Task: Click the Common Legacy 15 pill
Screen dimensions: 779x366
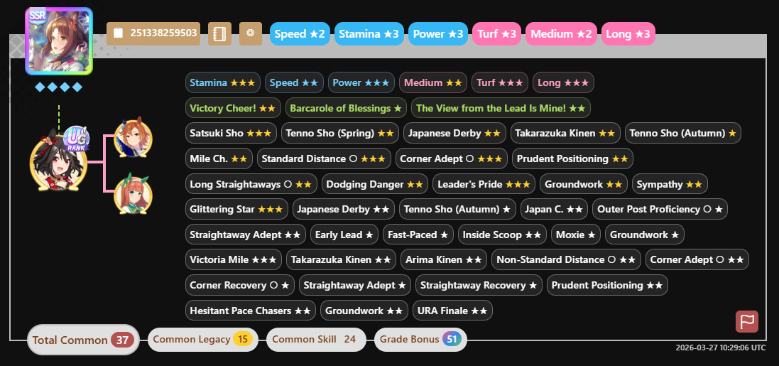Action: [203, 339]
